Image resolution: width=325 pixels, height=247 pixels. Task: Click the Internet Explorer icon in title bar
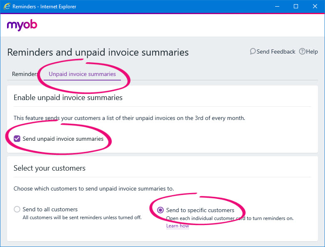pyautogui.click(x=7, y=7)
